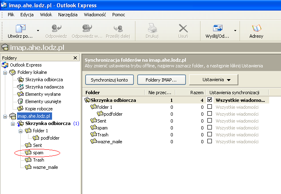The image size is (281, 194).
Task: Open the Pomoc menu
Action: point(118,15)
